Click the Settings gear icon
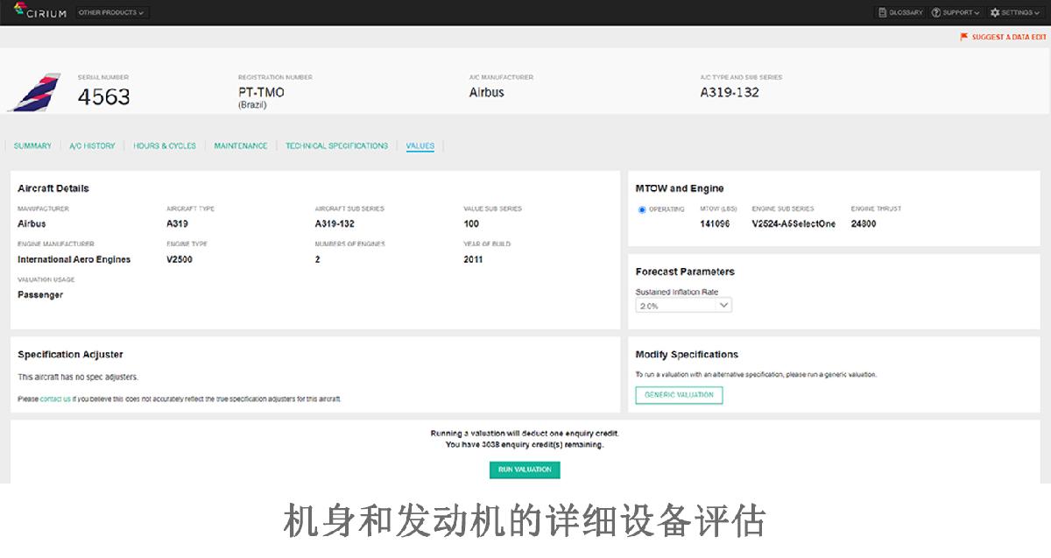Screen dimensions: 1051x558 click(995, 12)
